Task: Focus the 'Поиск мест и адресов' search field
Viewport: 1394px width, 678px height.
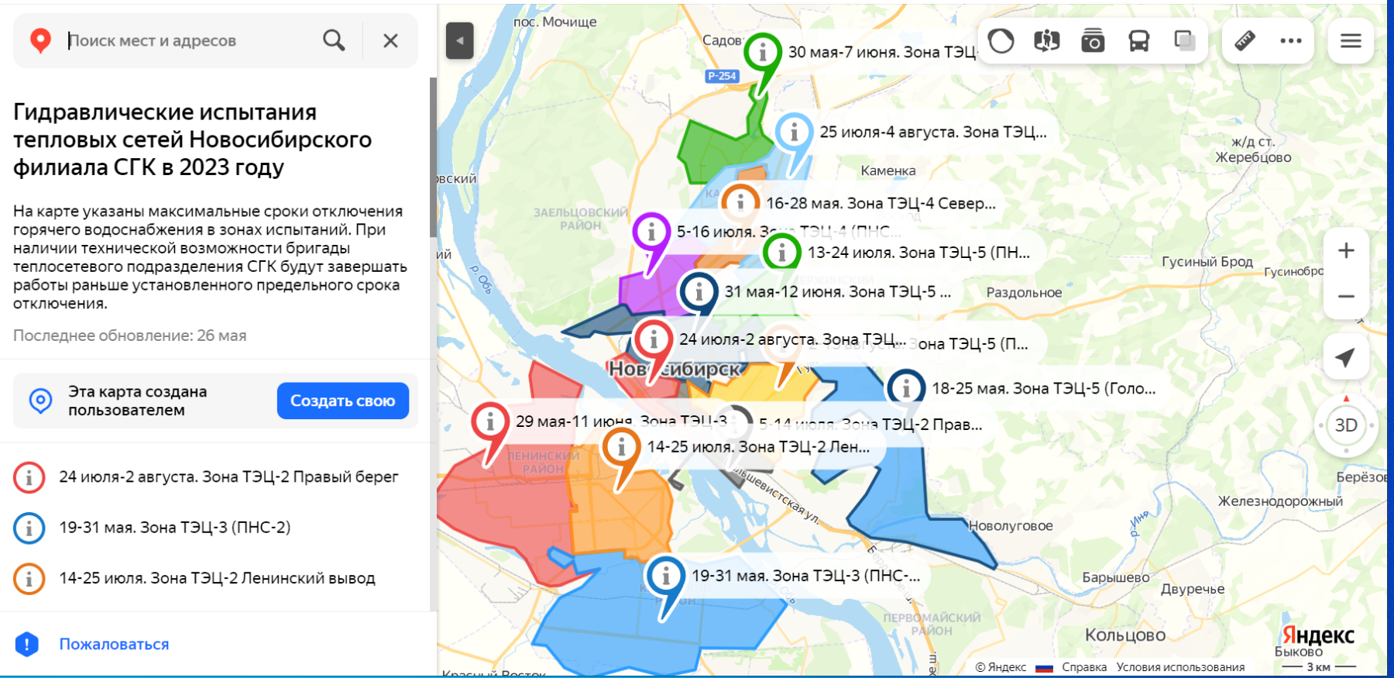Action: coord(190,40)
